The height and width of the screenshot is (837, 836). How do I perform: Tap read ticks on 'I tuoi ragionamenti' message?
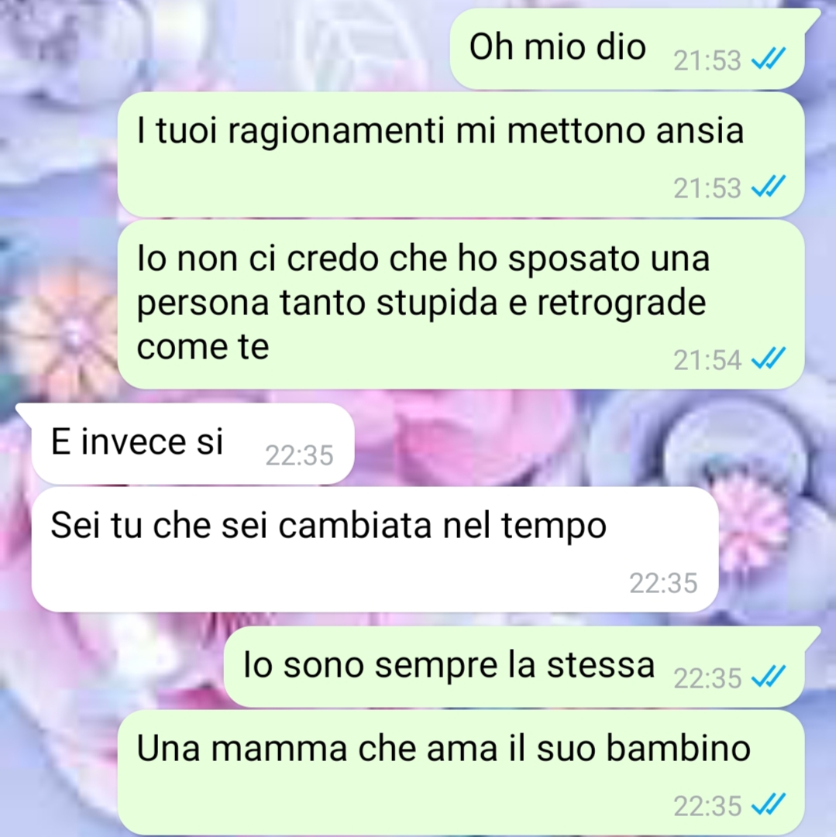pyautogui.click(x=768, y=187)
